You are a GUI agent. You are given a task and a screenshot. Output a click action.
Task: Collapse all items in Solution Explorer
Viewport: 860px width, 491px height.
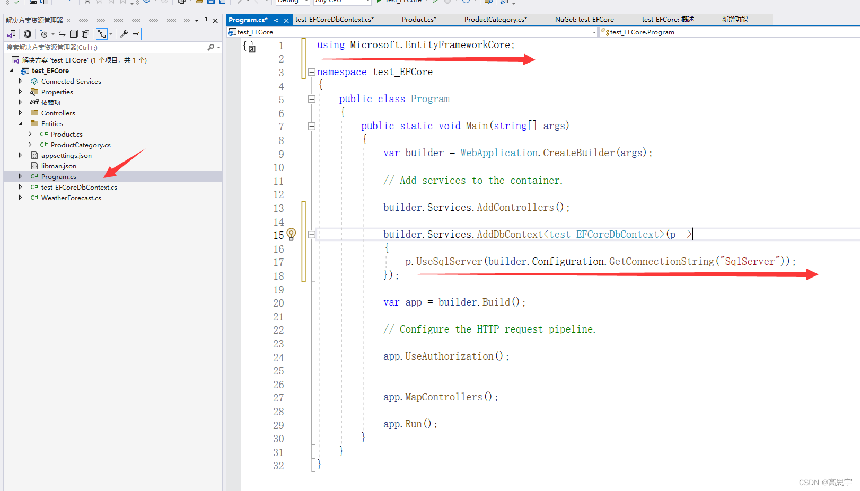pyautogui.click(x=74, y=34)
